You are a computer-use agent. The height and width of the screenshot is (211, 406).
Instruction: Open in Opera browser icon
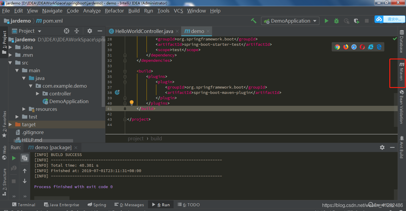(x=362, y=47)
